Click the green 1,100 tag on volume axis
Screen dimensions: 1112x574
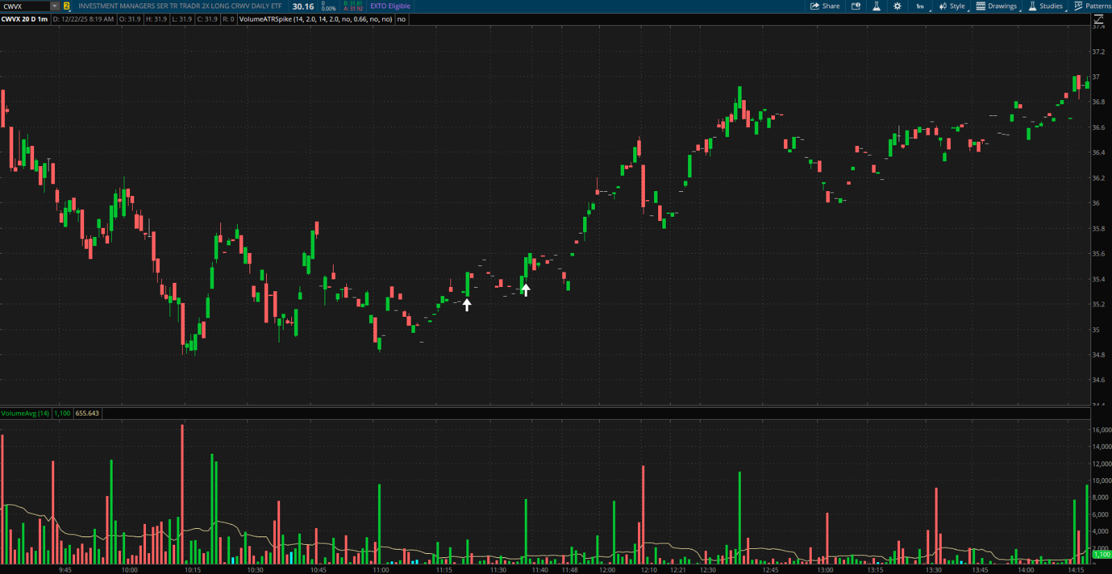coord(1102,555)
